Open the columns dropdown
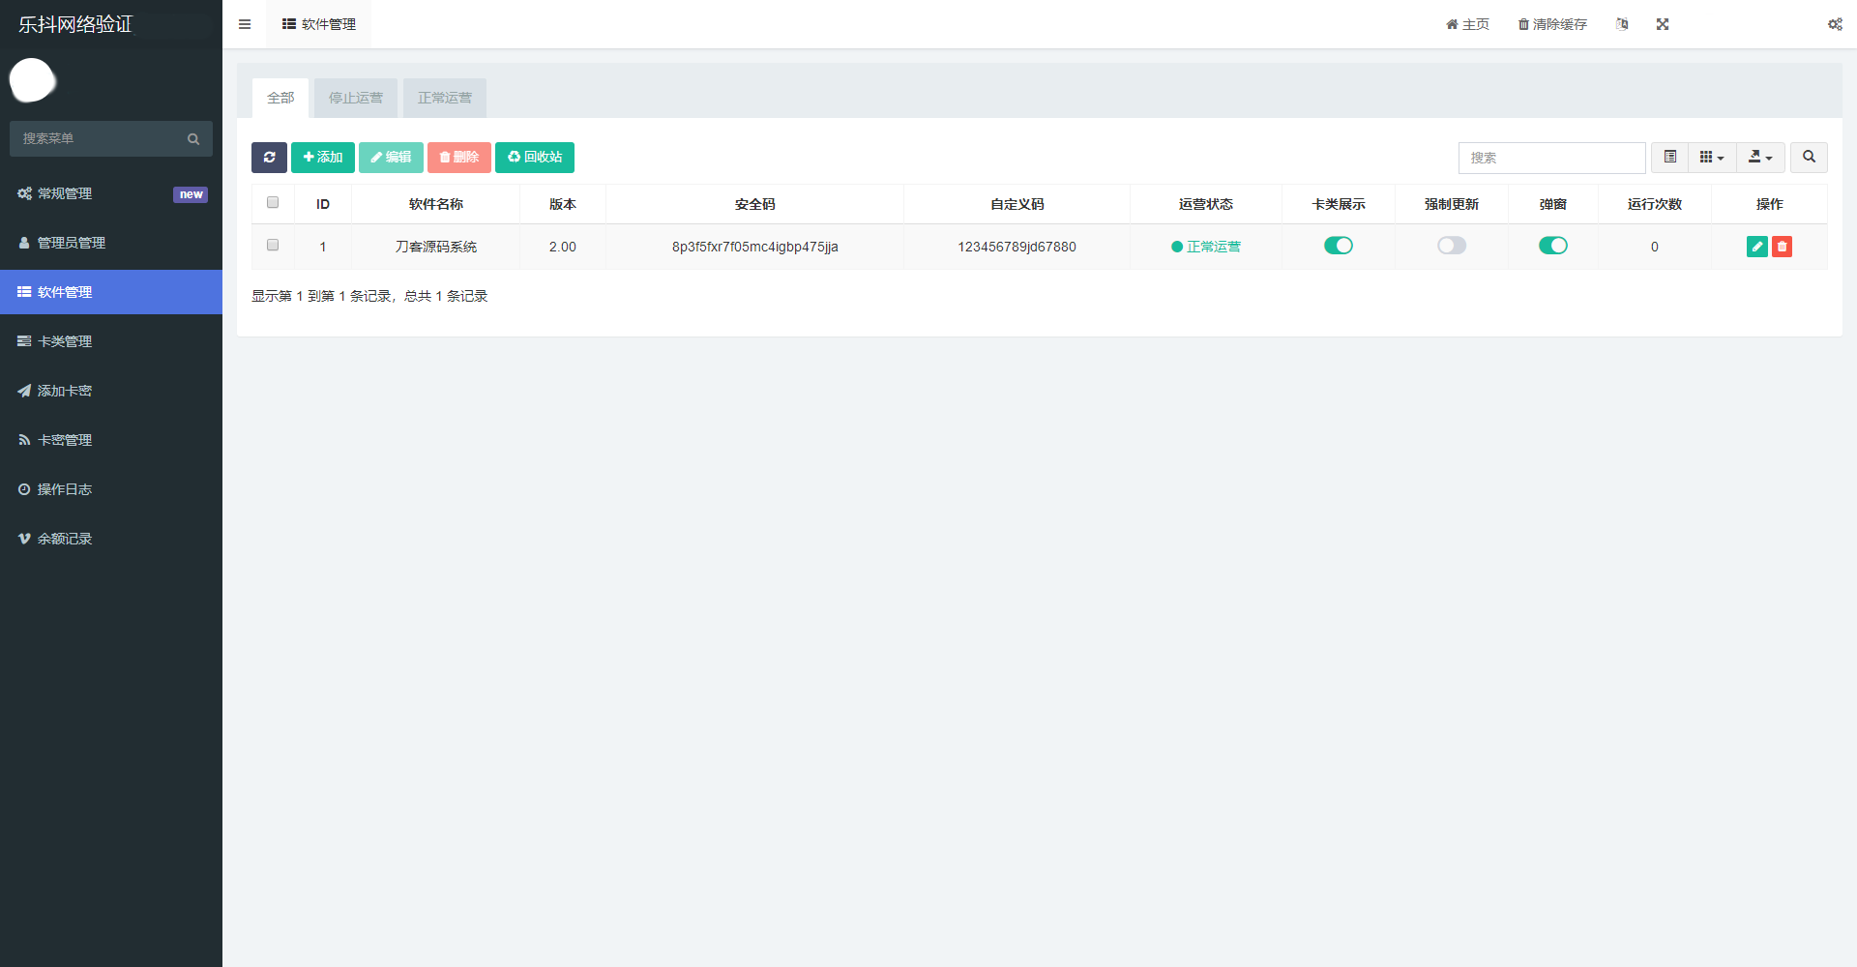The image size is (1857, 967). point(1711,158)
